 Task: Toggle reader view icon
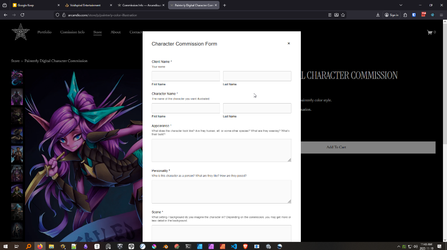(x=329, y=15)
